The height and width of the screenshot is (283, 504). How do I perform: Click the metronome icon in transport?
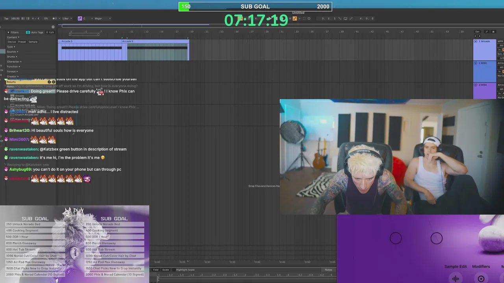[x=54, y=18]
